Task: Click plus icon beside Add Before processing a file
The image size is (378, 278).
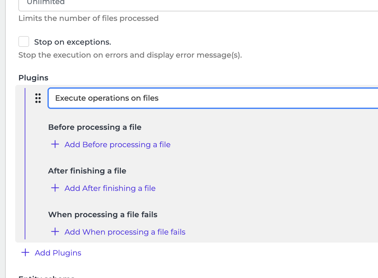Action: 55,144
